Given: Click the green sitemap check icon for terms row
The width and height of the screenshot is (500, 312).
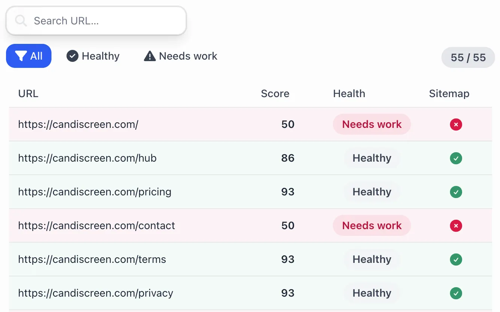Looking at the screenshot, I should click(x=456, y=259).
